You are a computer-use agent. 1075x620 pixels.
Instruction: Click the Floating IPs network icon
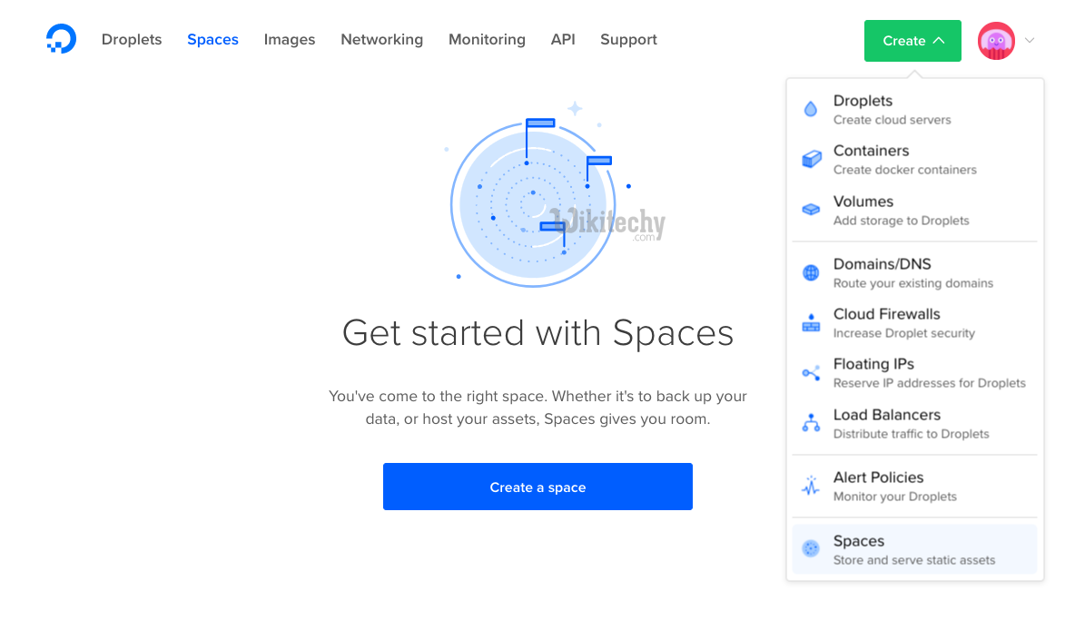pyautogui.click(x=811, y=371)
